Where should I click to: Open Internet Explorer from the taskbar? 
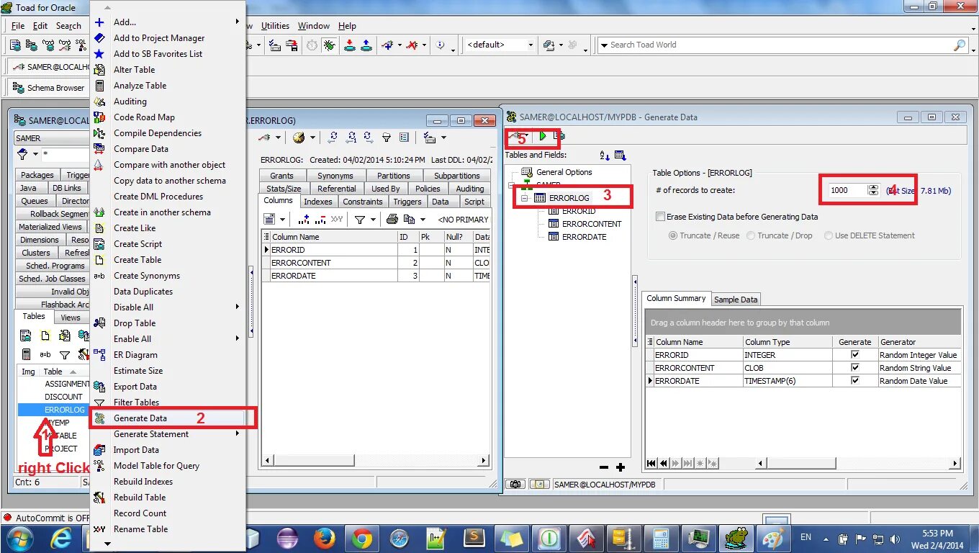pos(62,538)
